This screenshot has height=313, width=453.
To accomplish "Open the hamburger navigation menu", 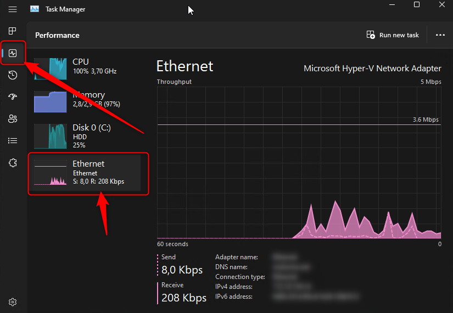I will point(13,9).
